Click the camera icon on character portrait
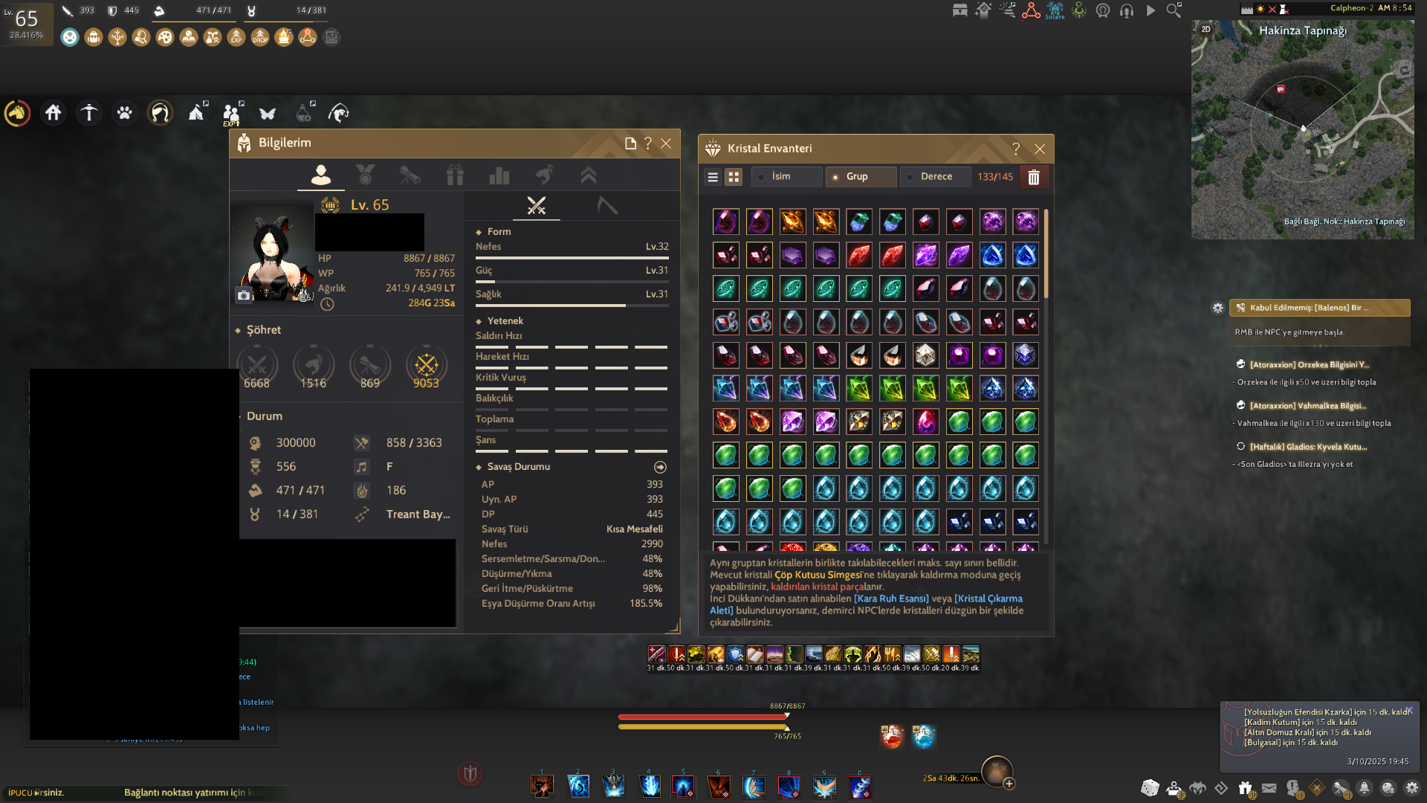This screenshot has width=1427, height=803. (x=244, y=295)
